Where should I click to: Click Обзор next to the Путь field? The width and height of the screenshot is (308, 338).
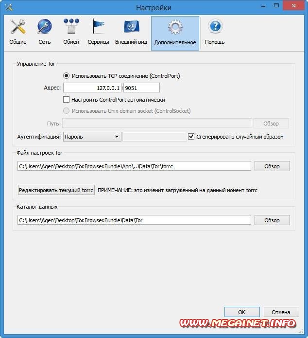(271, 124)
